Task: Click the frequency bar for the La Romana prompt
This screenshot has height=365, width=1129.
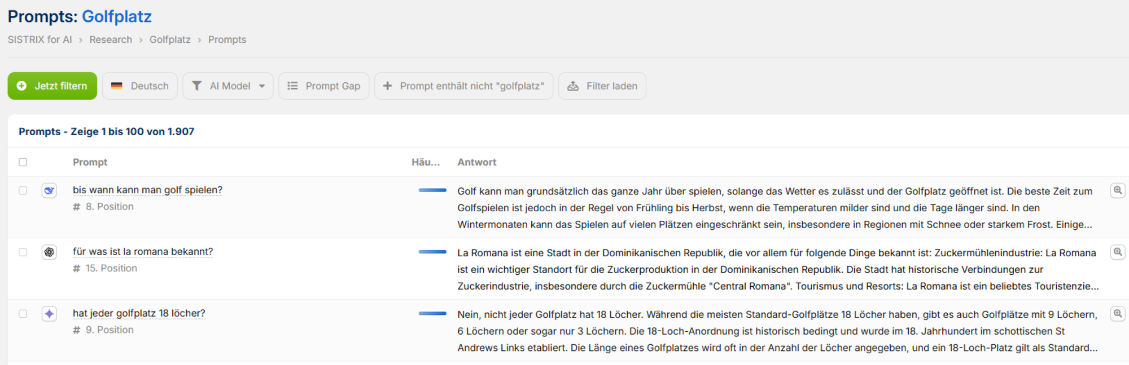Action: tap(432, 252)
